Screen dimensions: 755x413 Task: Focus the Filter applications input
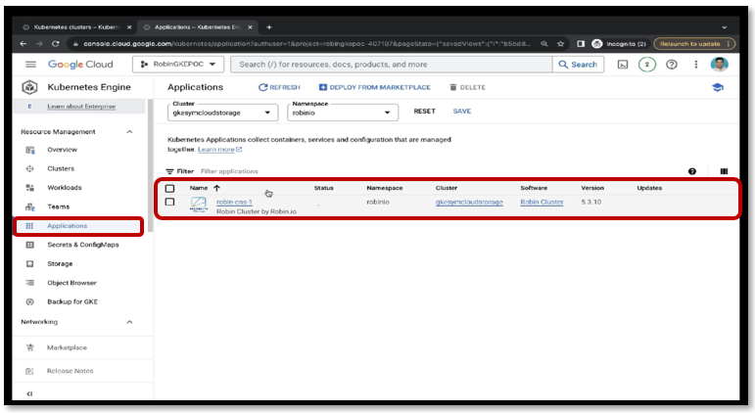coord(229,171)
